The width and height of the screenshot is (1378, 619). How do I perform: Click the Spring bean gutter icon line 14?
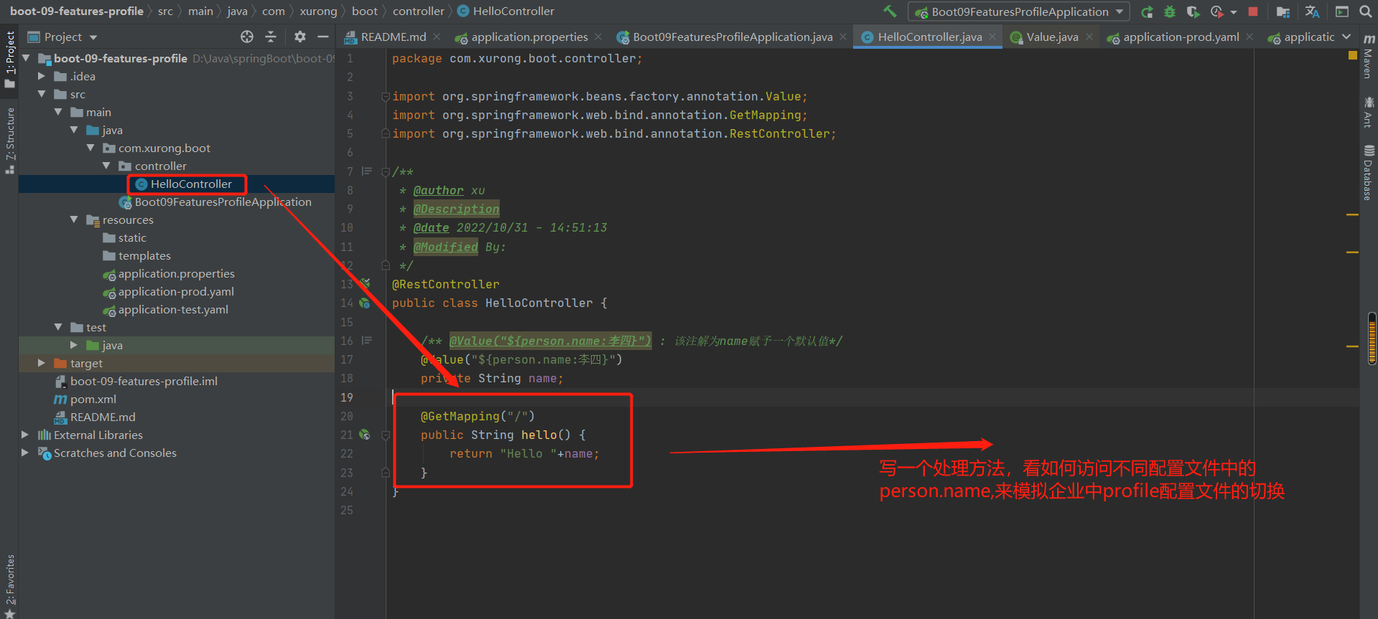click(365, 303)
